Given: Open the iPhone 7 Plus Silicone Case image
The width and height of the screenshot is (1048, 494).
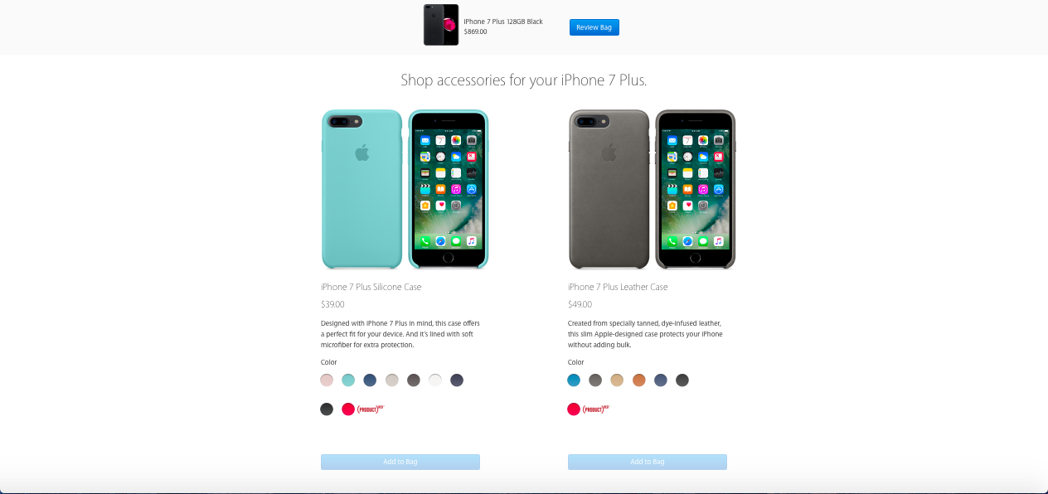Looking at the screenshot, I should point(405,189).
